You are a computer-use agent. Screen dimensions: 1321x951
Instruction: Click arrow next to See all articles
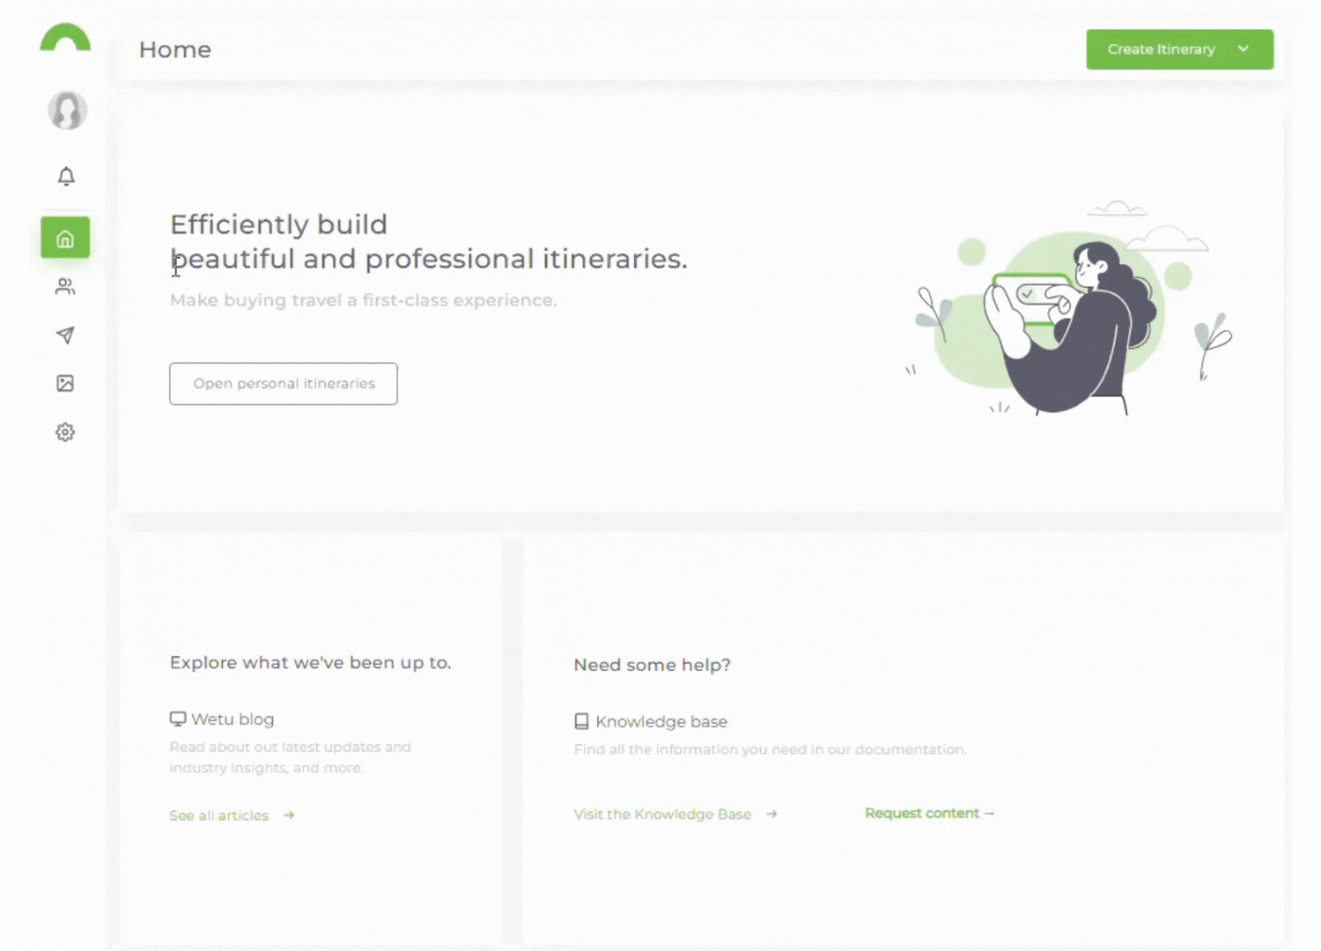(289, 815)
